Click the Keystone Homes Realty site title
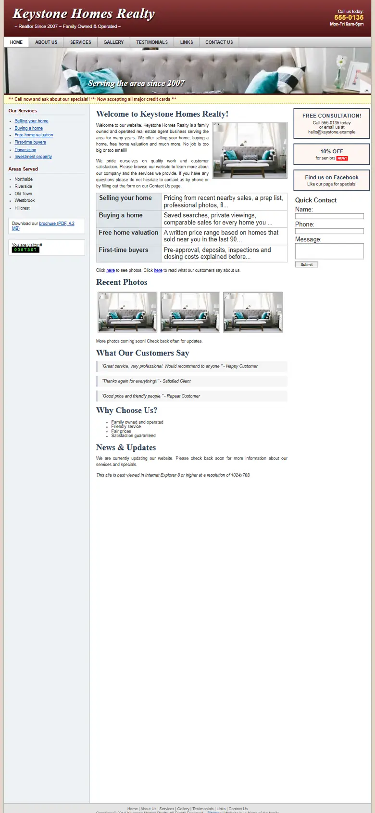 84,14
